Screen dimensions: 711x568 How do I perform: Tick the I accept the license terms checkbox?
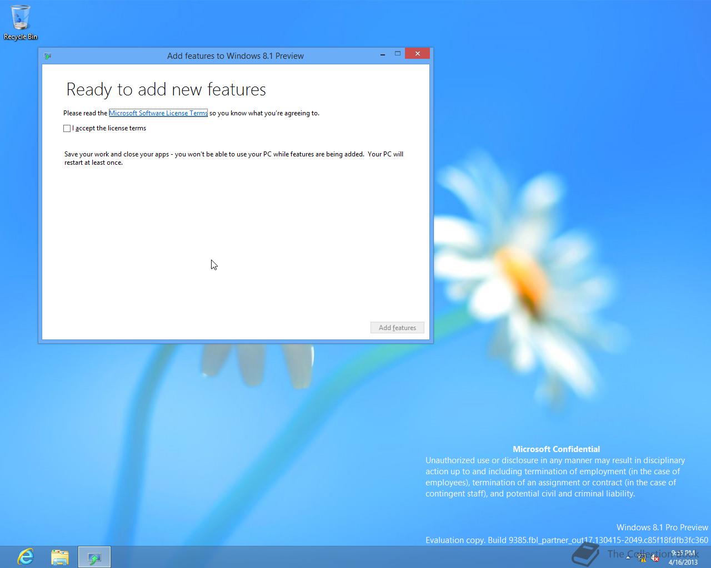(x=67, y=128)
